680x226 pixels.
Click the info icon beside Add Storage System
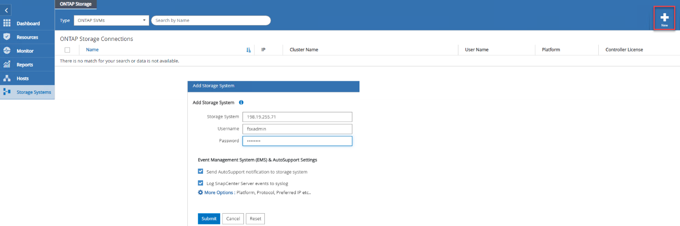coord(241,102)
